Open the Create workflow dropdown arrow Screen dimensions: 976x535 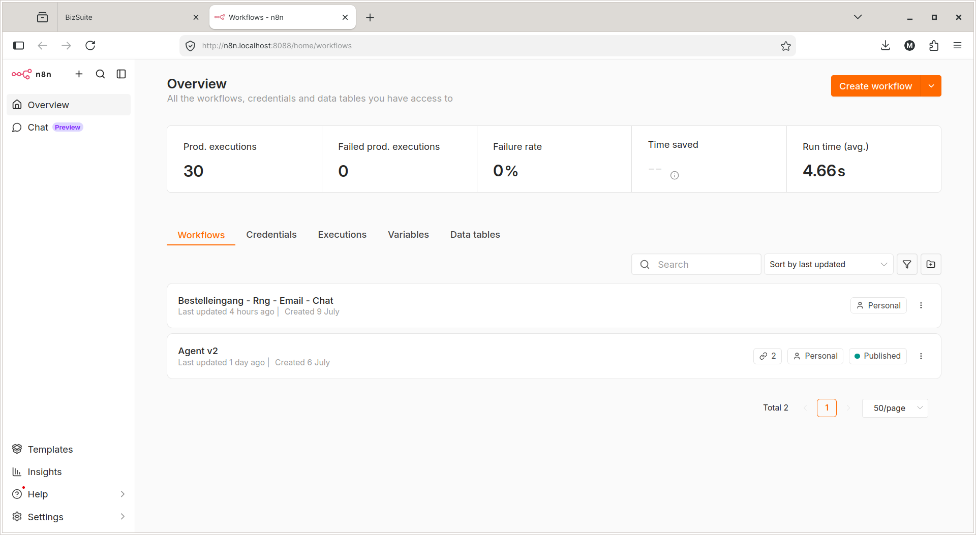[x=931, y=86]
